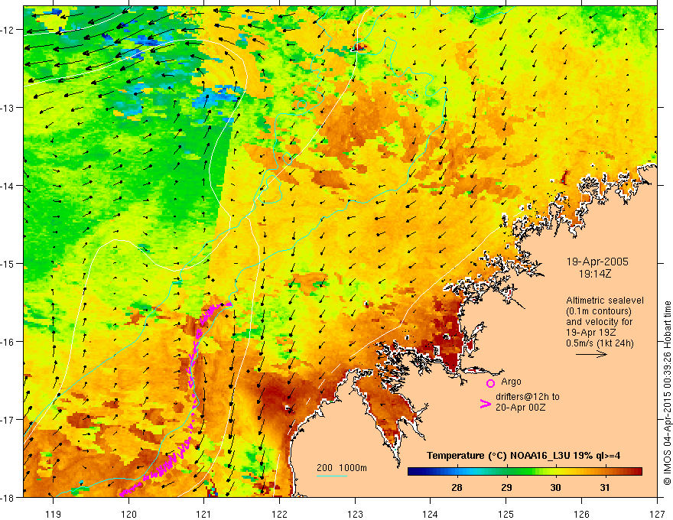Viewport: 673px width, 520px height.
Task: Click the latitude label -13
Action: (x=8, y=108)
